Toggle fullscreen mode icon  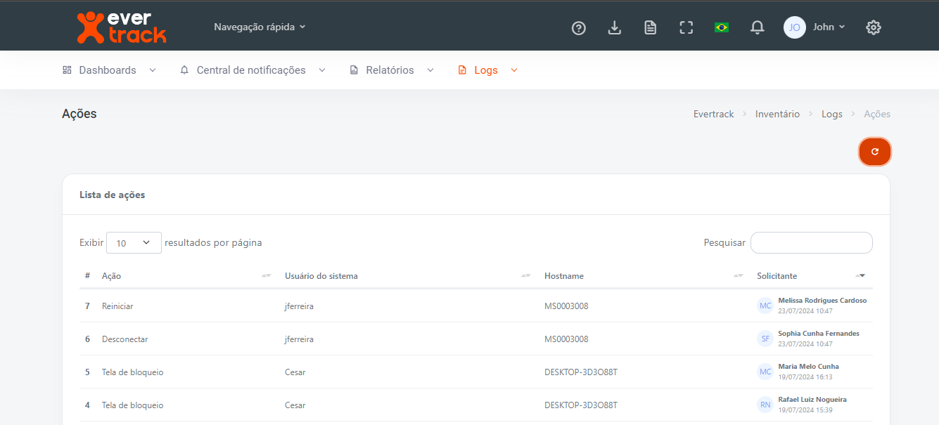pos(686,27)
